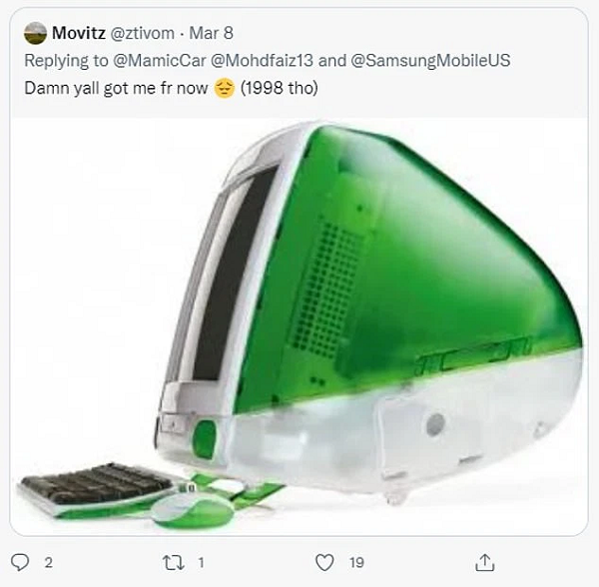The height and width of the screenshot is (587, 599).
Task: Click the reply count number 2
Action: 46,563
